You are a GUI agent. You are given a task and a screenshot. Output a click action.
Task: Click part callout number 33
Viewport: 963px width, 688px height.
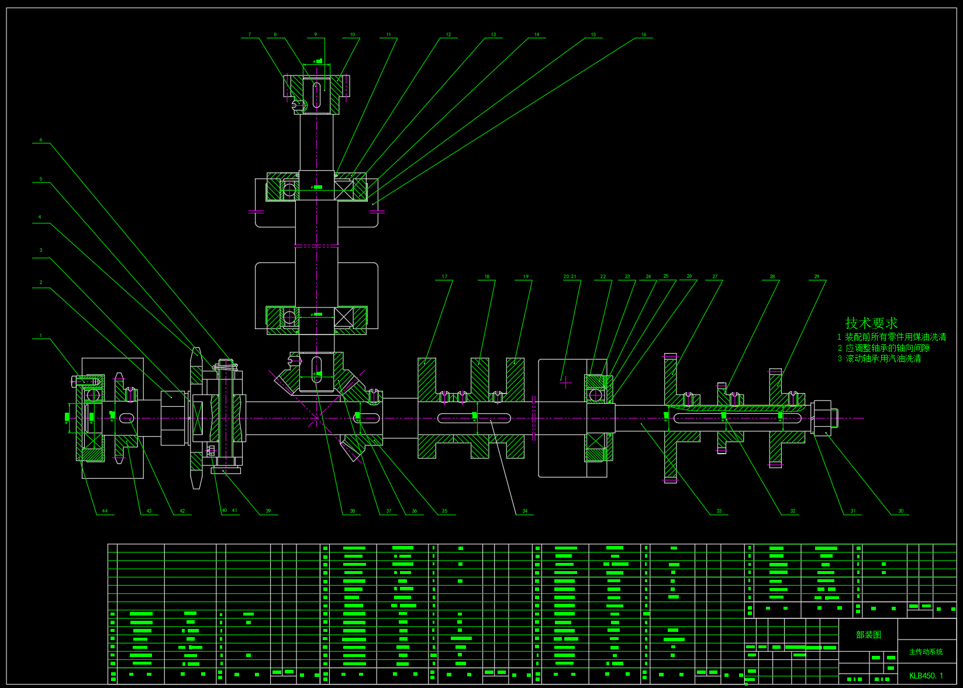[x=719, y=511]
